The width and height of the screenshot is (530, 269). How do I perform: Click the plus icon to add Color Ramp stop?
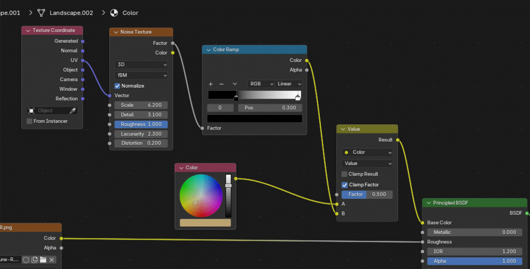(x=211, y=84)
